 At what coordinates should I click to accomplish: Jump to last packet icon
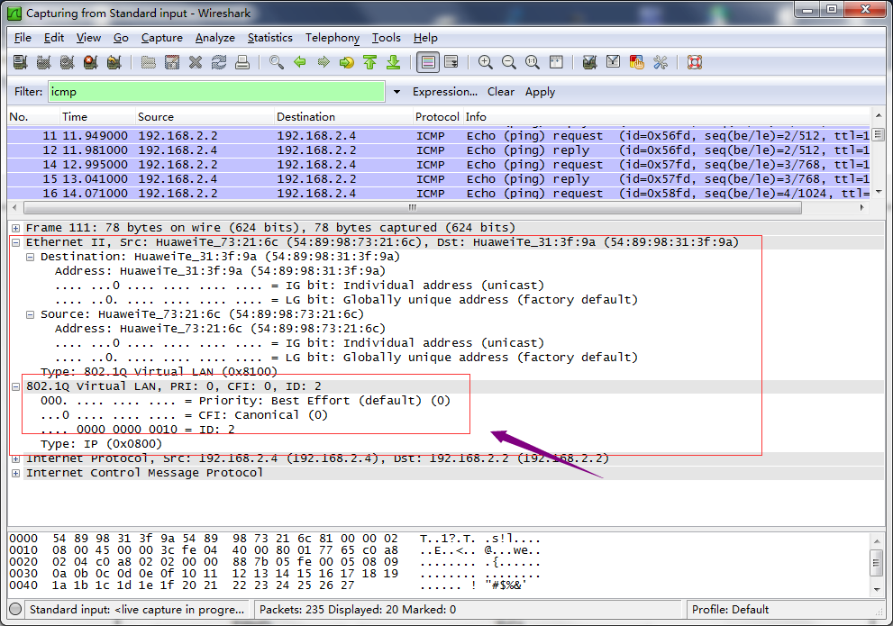coord(394,62)
